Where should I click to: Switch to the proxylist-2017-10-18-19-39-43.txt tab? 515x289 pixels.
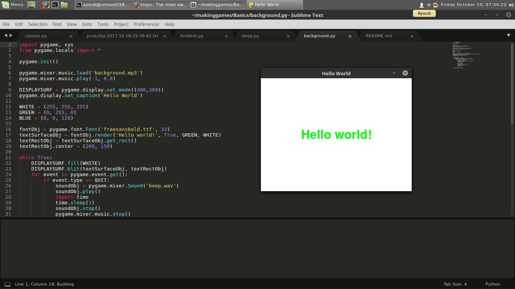[123, 36]
